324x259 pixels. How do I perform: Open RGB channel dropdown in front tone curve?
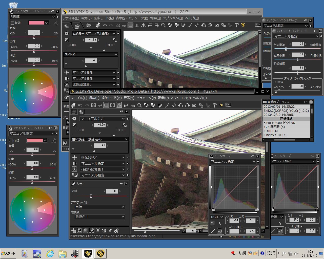(x=217, y=217)
